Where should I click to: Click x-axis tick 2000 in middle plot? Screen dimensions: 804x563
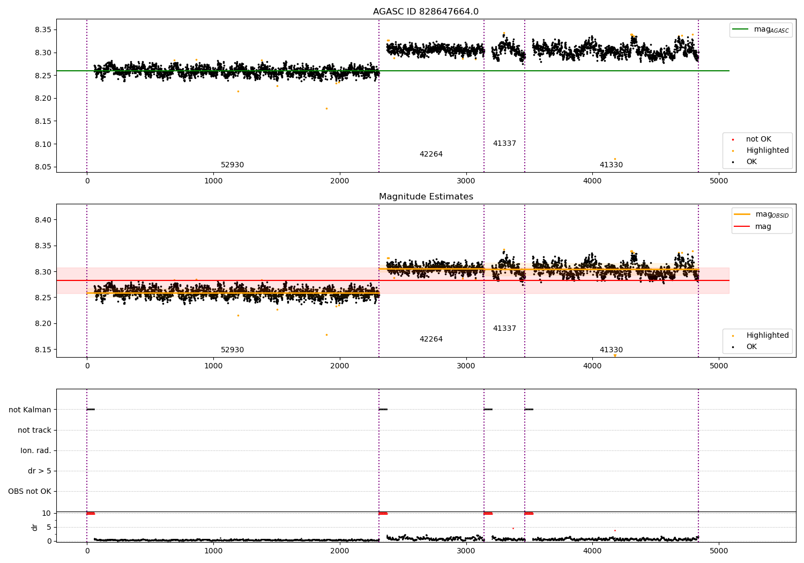(340, 366)
